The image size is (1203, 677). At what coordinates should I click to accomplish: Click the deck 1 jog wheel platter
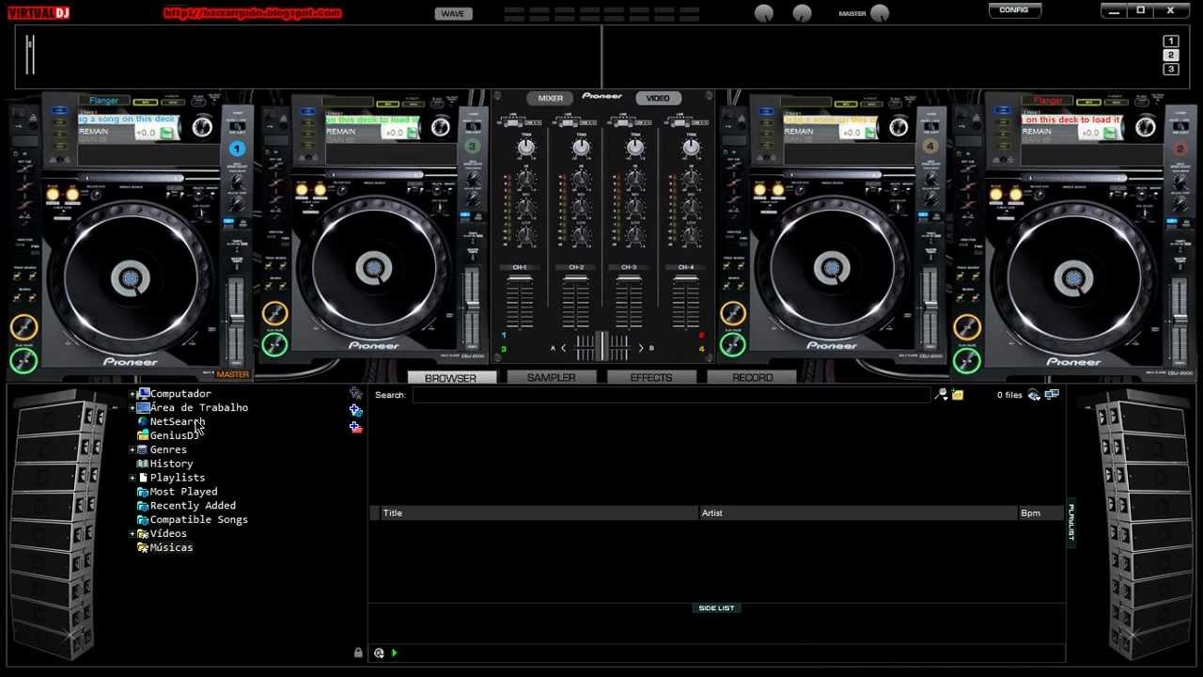[130, 277]
